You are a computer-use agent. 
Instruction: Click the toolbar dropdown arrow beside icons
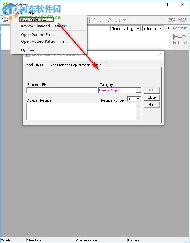[x=124, y=20]
